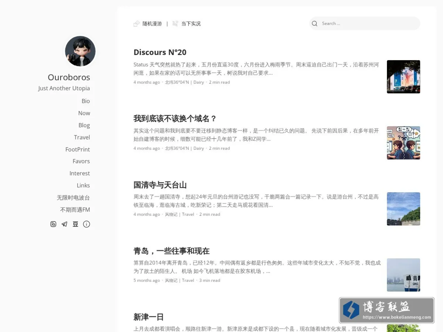443x332 pixels.
Task: Open the Interest page
Action: click(x=80, y=173)
